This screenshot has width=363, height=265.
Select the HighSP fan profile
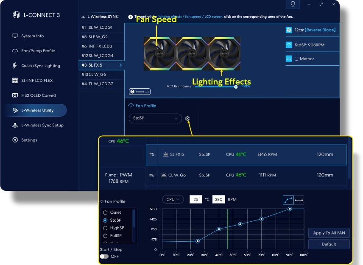114,228
